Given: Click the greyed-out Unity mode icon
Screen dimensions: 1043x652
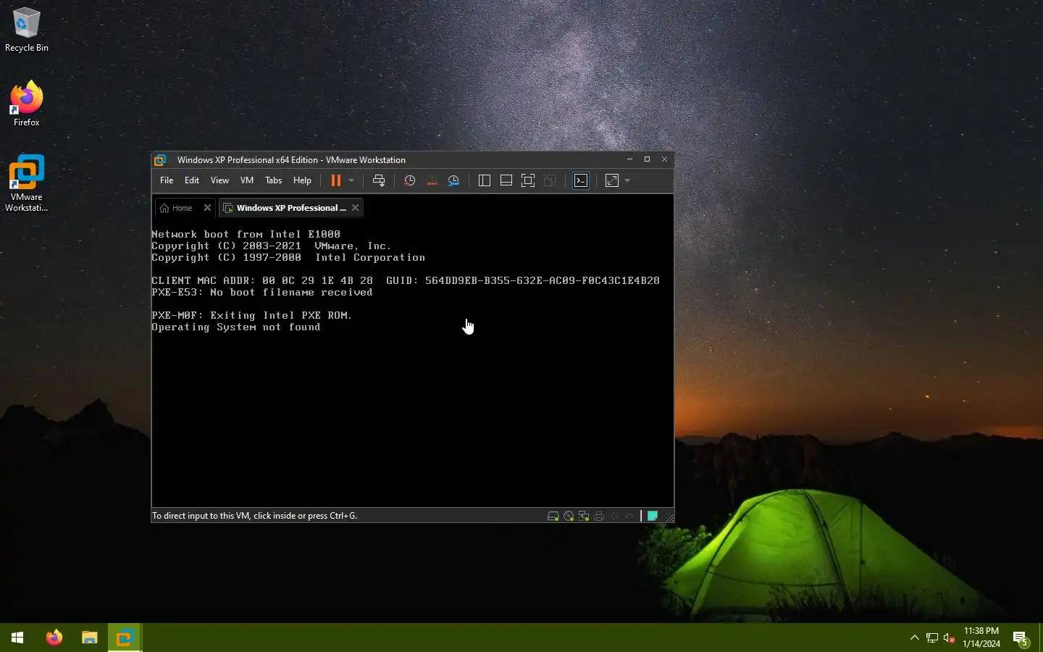Looking at the screenshot, I should pyautogui.click(x=550, y=180).
